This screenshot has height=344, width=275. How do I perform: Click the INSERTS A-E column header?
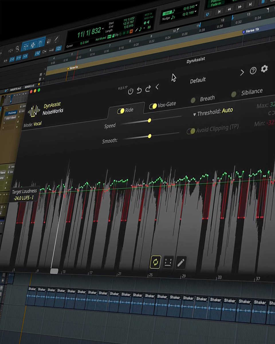15,89
